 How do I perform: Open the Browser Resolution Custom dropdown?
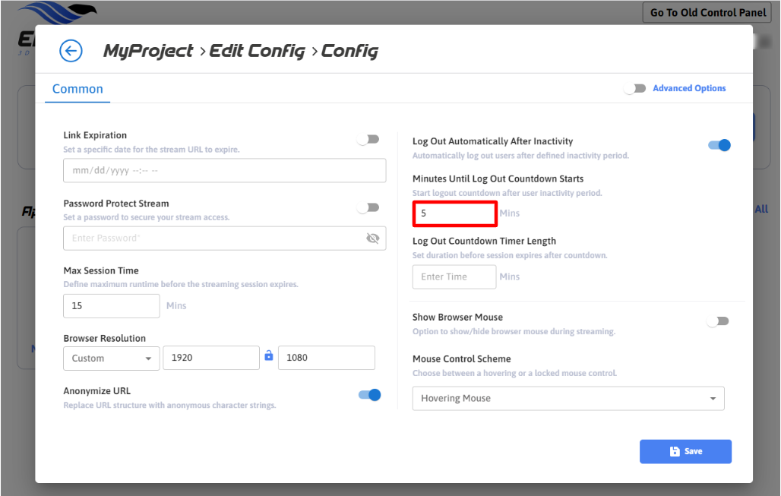(x=111, y=358)
